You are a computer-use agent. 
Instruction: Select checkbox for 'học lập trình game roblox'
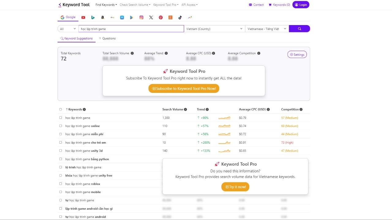pyautogui.click(x=61, y=184)
